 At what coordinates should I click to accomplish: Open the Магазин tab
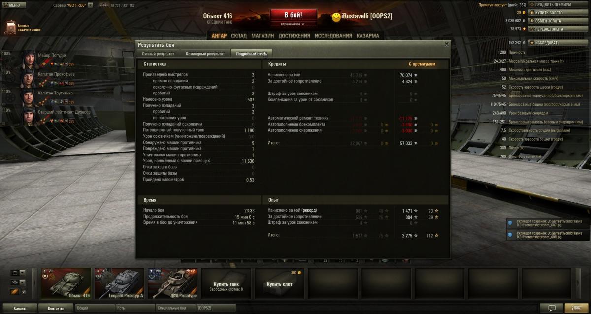point(263,36)
